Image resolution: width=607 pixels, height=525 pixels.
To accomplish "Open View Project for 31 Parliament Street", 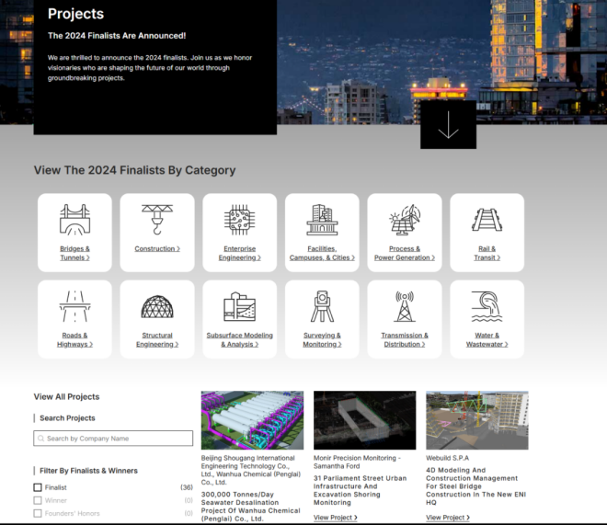I will point(336,518).
